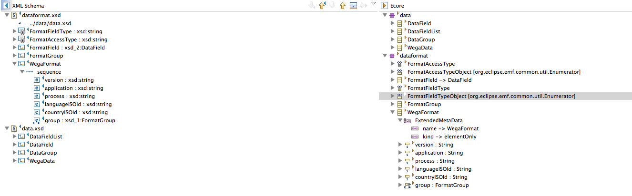Select languageISOId : xsd:string element
This screenshot has width=632, height=196.
coord(78,104)
